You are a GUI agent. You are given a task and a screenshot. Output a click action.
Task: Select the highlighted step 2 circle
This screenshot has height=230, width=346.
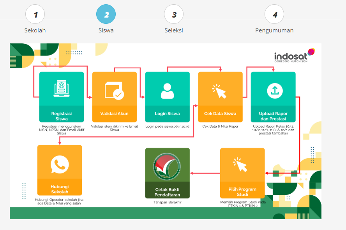(106, 15)
